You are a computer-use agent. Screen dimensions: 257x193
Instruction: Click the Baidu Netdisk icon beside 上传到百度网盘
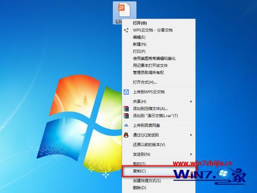[126, 125]
